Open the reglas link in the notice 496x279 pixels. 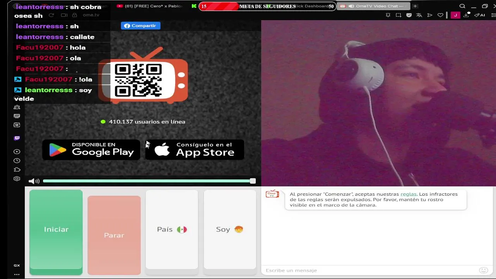pos(408,194)
